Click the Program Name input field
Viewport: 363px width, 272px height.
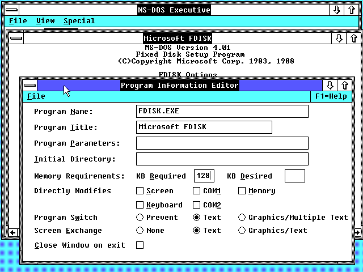tap(222, 111)
